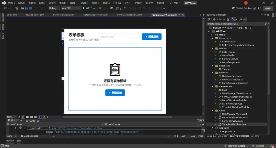276x148 pixels.
Task: Click 添加到源代码管理 in status bar
Action: (236, 146)
